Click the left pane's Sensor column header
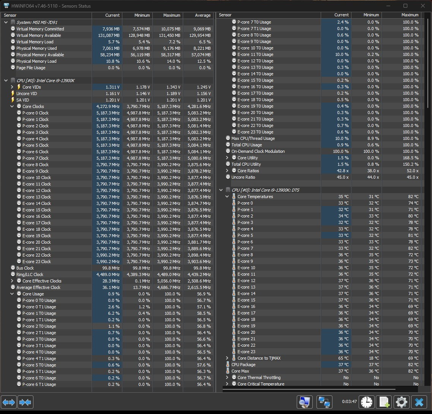Screen dimensions: 432x414 click(46, 15)
